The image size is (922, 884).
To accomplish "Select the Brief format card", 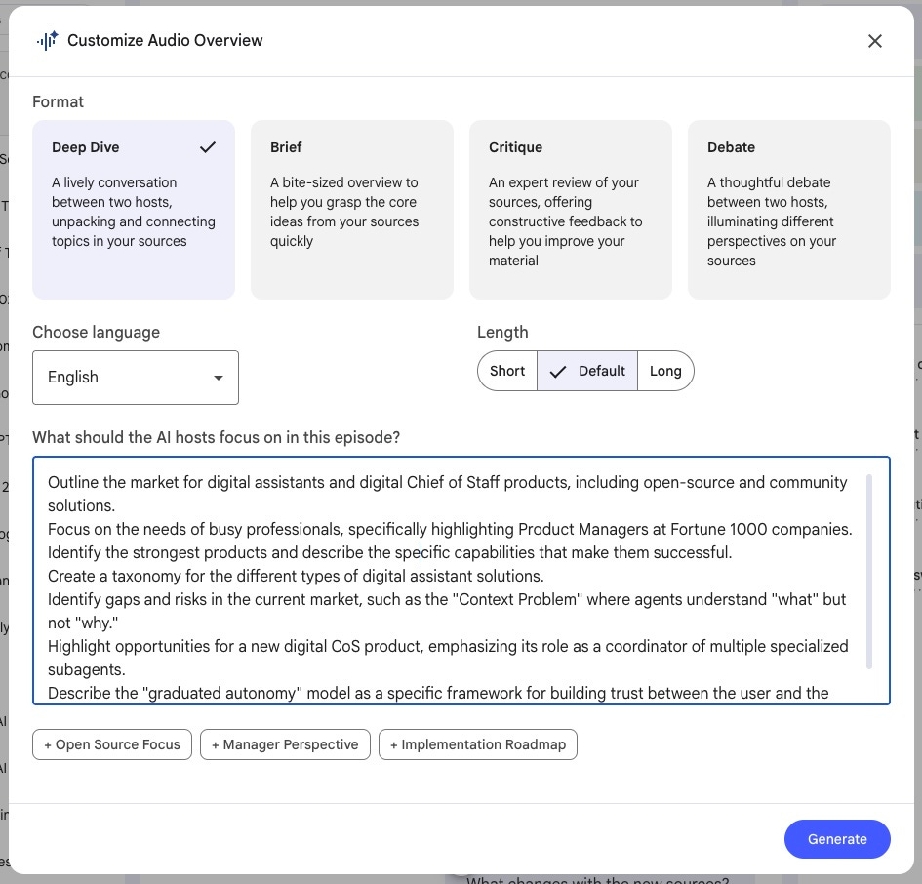I will (351, 210).
